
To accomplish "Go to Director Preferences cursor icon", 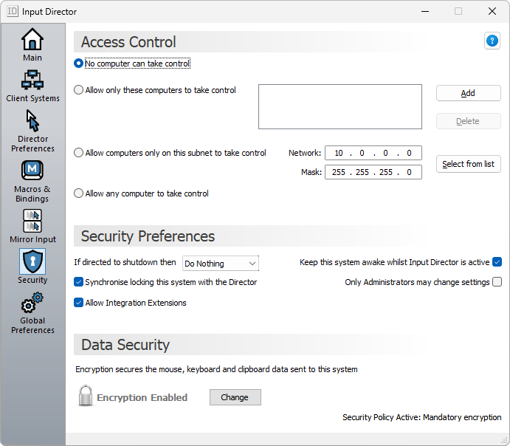I will tap(32, 121).
